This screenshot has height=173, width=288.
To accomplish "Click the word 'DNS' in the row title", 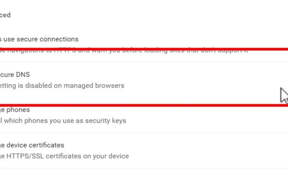I will (23, 74).
